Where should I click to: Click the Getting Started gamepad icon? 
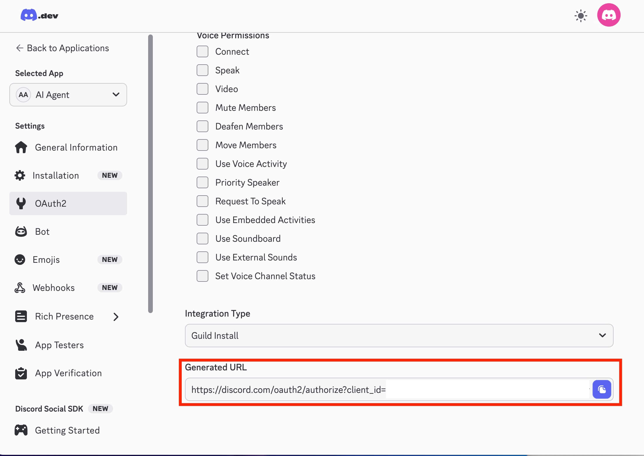pyautogui.click(x=21, y=430)
